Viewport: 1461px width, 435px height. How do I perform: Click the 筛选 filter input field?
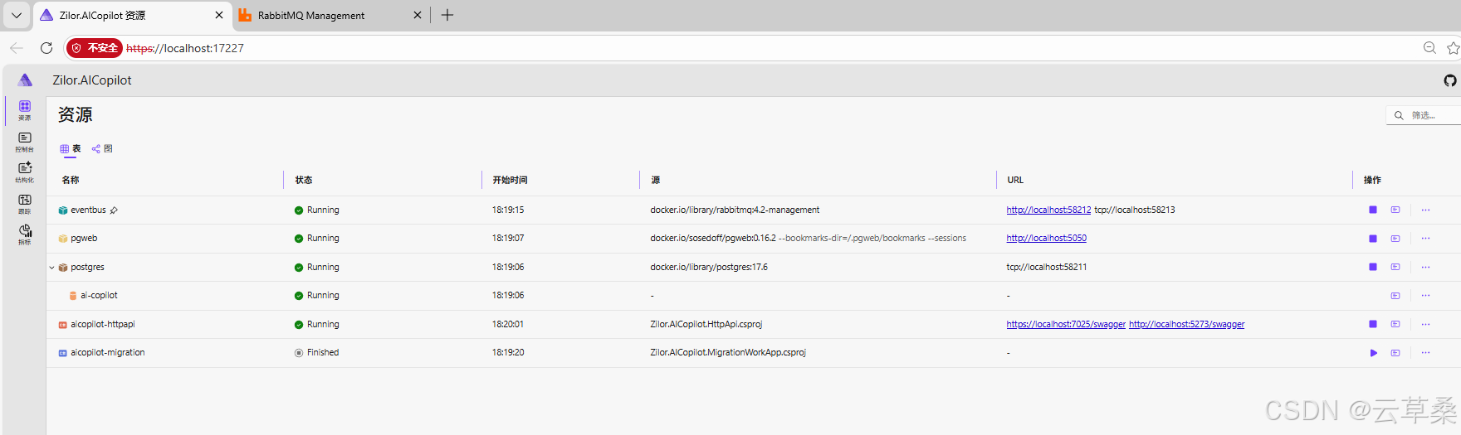click(x=1424, y=115)
